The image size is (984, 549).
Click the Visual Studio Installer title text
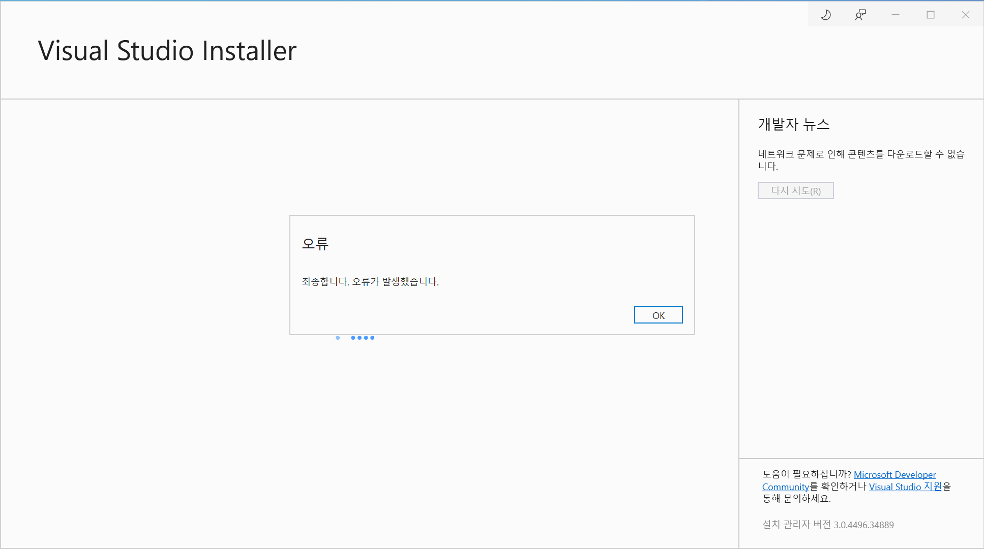pos(167,51)
